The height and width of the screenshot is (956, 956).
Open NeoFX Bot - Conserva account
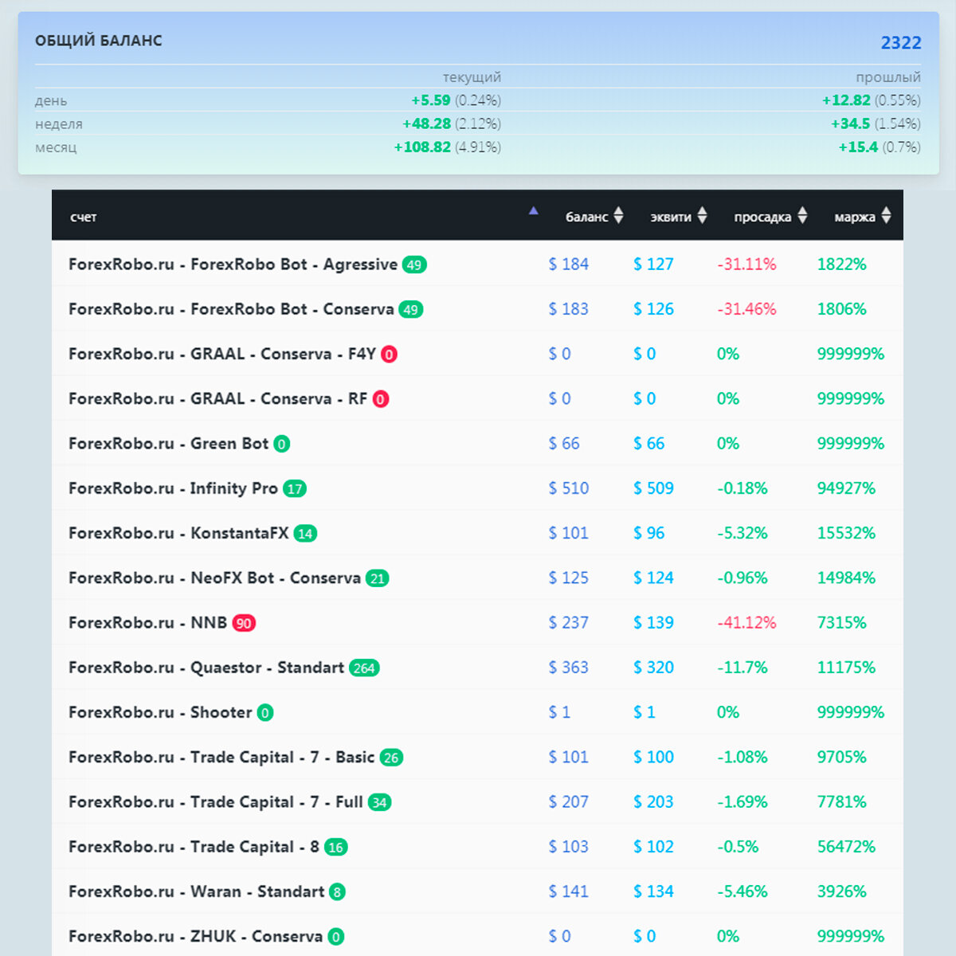(215, 578)
